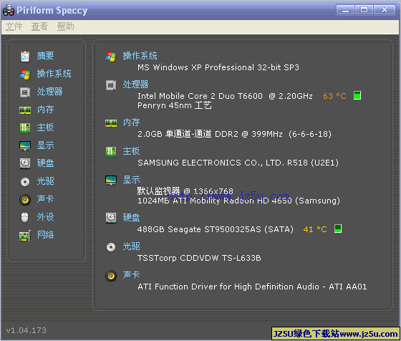Minimize the Piriform Speccy window
The image size is (401, 341).
pyautogui.click(x=345, y=10)
